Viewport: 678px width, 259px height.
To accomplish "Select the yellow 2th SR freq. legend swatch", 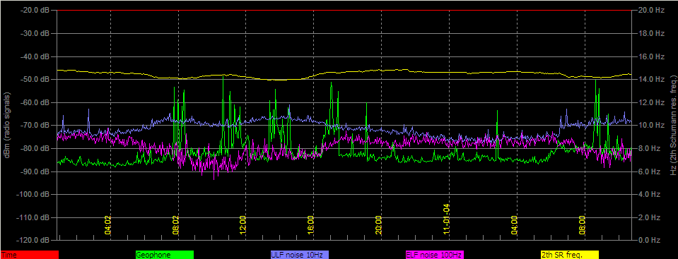I will pos(569,255).
